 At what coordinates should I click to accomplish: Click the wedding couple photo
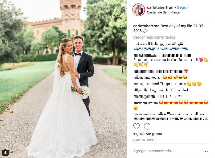(x=63, y=79)
